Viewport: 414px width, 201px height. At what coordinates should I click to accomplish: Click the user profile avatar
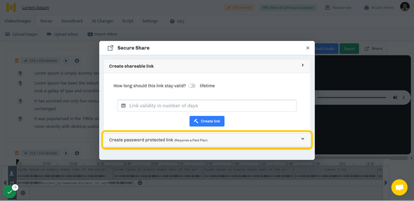pos(405,7)
